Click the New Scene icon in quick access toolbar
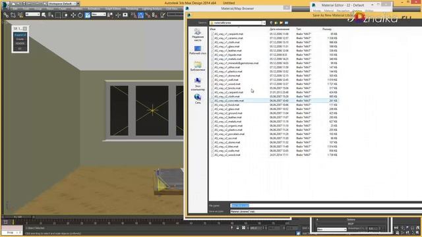Image resolution: width=422 pixels, height=237 pixels. [13, 3]
